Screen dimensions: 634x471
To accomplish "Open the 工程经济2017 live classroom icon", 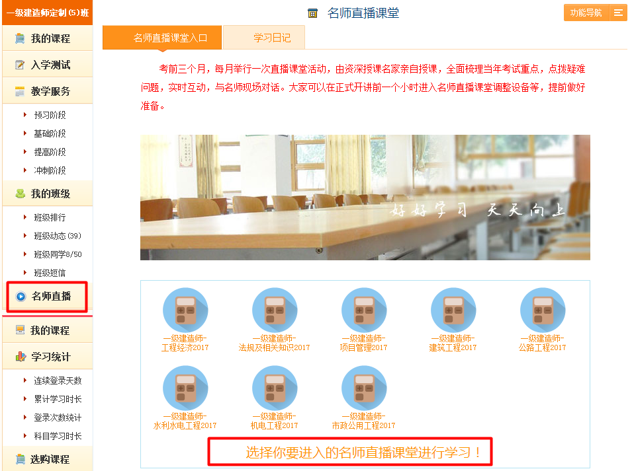I will [x=185, y=309].
